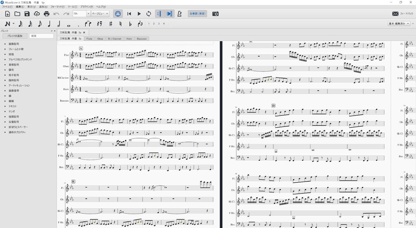Screen dimensions: 416x228
Task: Undo the last action
Action: click(x=56, y=14)
